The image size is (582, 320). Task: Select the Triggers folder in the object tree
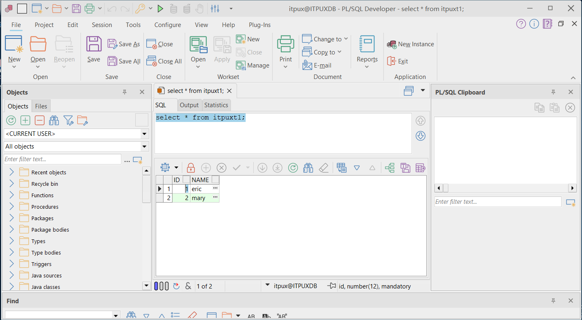pos(41,264)
